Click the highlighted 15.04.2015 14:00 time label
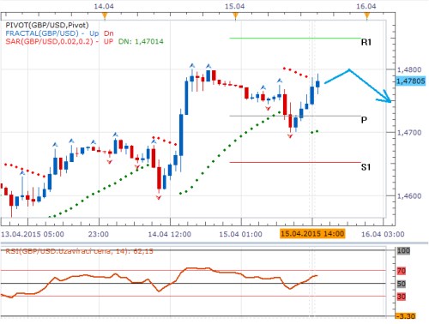This screenshot has width=429, height=324. [x=312, y=234]
